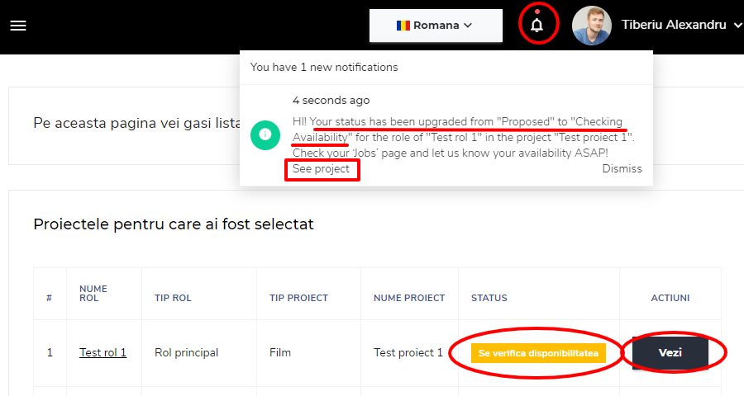Click the ACTIUNI column header
The width and height of the screenshot is (744, 396).
tap(670, 298)
